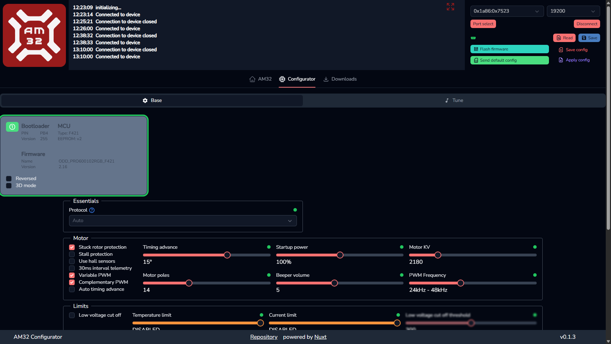This screenshot has width=611, height=344.
Task: Click the Motor KV slider handle
Action: pos(438,255)
